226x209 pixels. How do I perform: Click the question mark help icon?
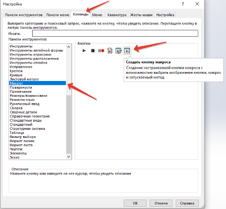click(183, 4)
